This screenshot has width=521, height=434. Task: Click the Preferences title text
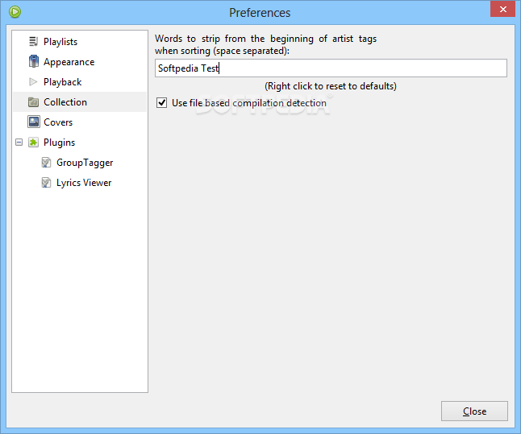point(260,13)
